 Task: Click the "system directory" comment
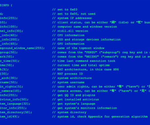point(69,112)
